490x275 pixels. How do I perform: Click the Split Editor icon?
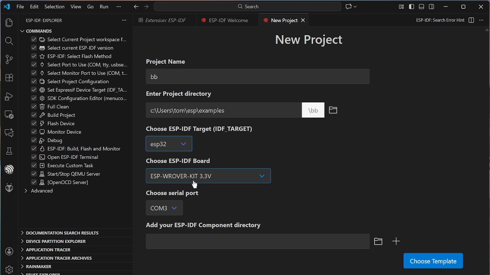pyautogui.click(x=471, y=20)
